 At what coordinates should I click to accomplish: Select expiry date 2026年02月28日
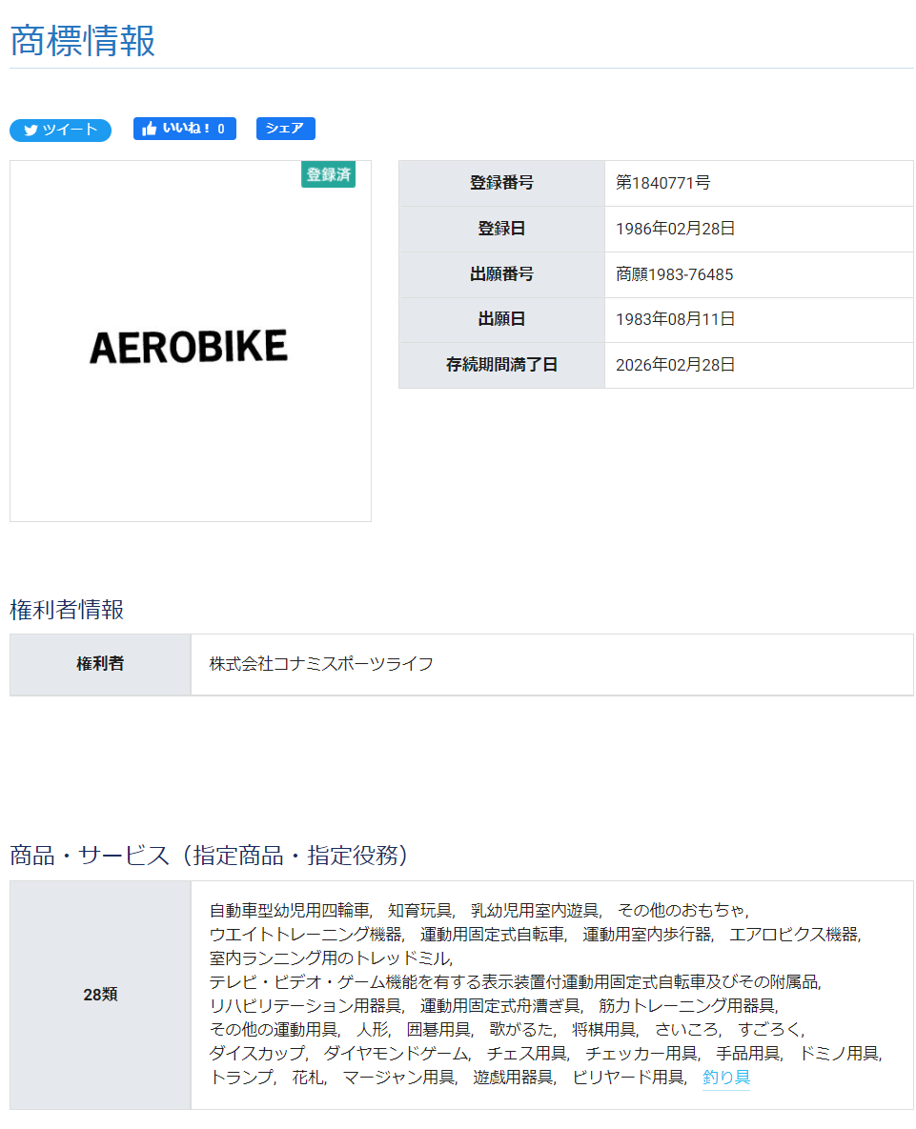675,365
